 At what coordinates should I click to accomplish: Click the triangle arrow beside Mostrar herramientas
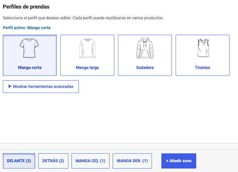(10, 86)
